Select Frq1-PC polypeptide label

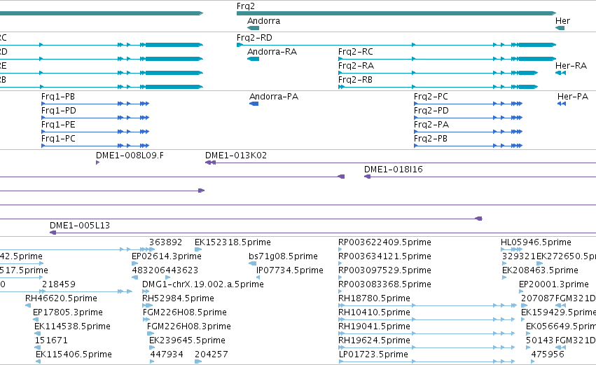58,139
